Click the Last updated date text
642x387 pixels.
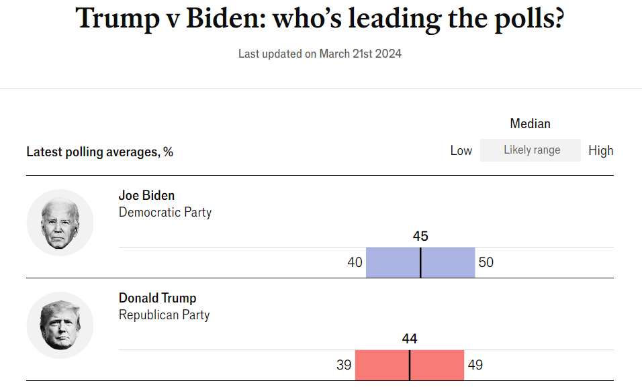pos(320,54)
